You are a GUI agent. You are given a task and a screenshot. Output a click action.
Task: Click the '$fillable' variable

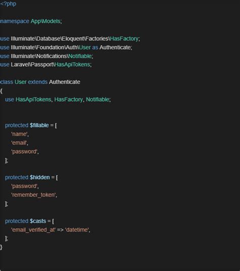39,125
